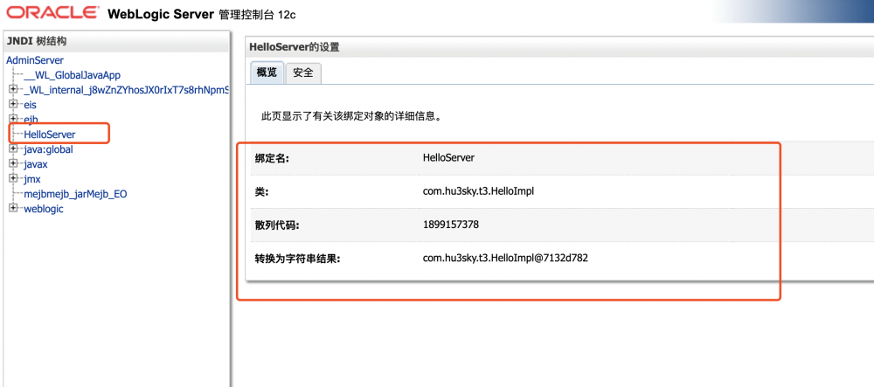This screenshot has height=387, width=874.
Task: Expand the eis node
Action: pos(13,104)
